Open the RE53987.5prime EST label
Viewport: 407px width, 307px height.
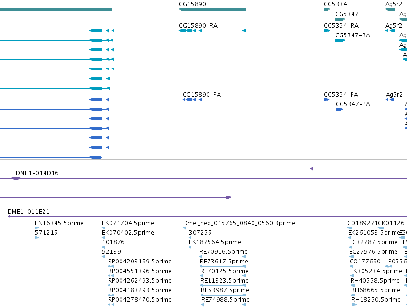225,290
